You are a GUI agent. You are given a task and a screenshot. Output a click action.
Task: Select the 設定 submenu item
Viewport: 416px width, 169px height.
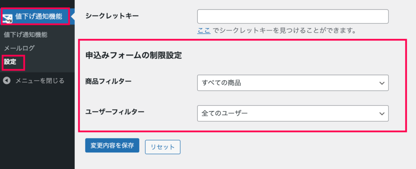click(x=10, y=62)
